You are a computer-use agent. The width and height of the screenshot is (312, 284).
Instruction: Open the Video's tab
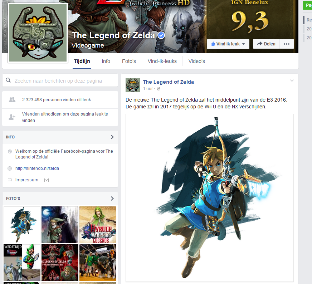click(x=196, y=61)
